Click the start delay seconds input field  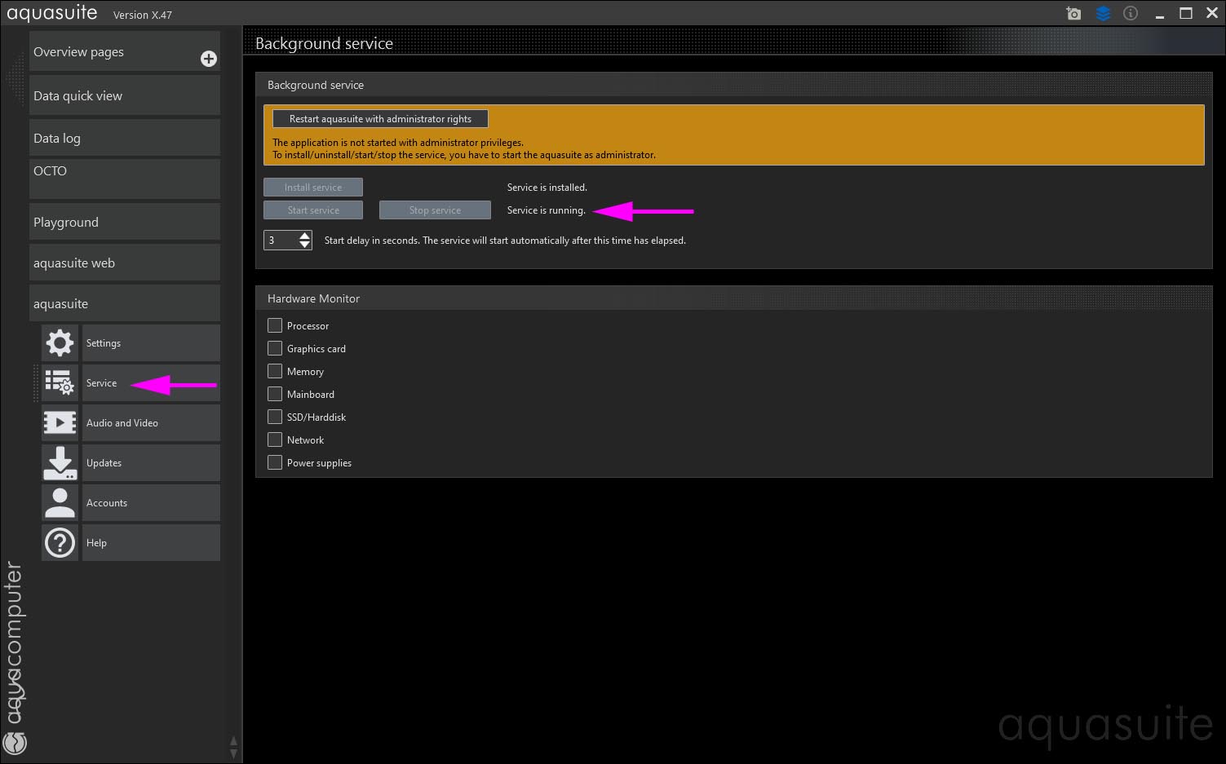coord(280,241)
